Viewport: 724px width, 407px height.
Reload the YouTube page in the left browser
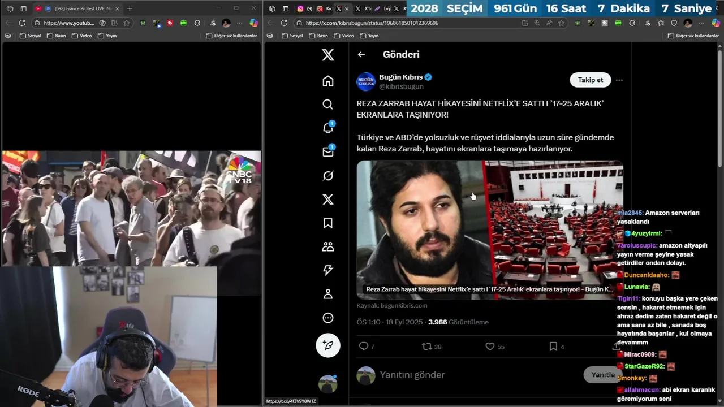point(22,23)
